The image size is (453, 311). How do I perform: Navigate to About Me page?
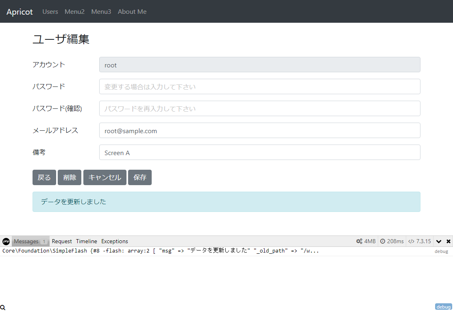pyautogui.click(x=132, y=12)
